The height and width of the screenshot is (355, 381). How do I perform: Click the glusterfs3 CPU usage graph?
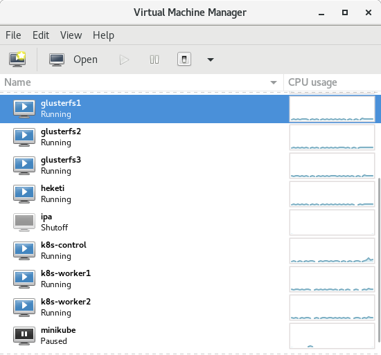click(x=332, y=165)
